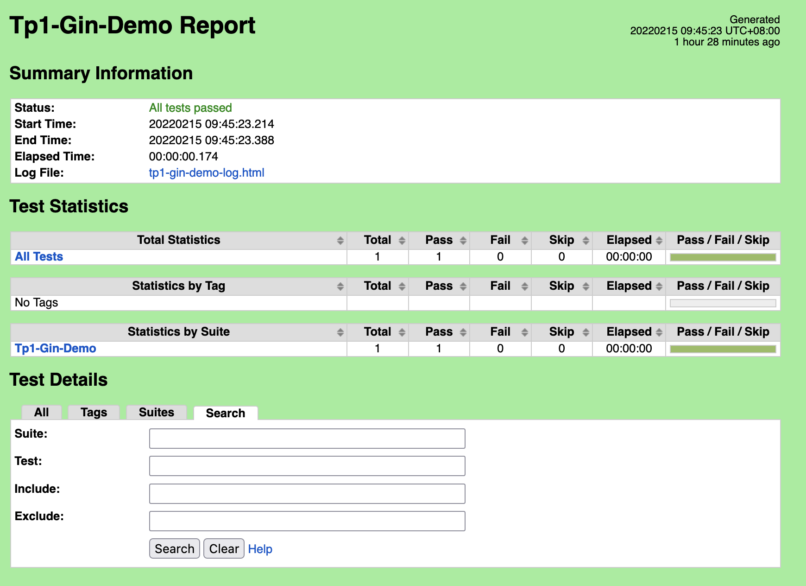Viewport: 806px width, 586px height.
Task: Click the sort icon on the Pass column
Action: [x=463, y=240]
